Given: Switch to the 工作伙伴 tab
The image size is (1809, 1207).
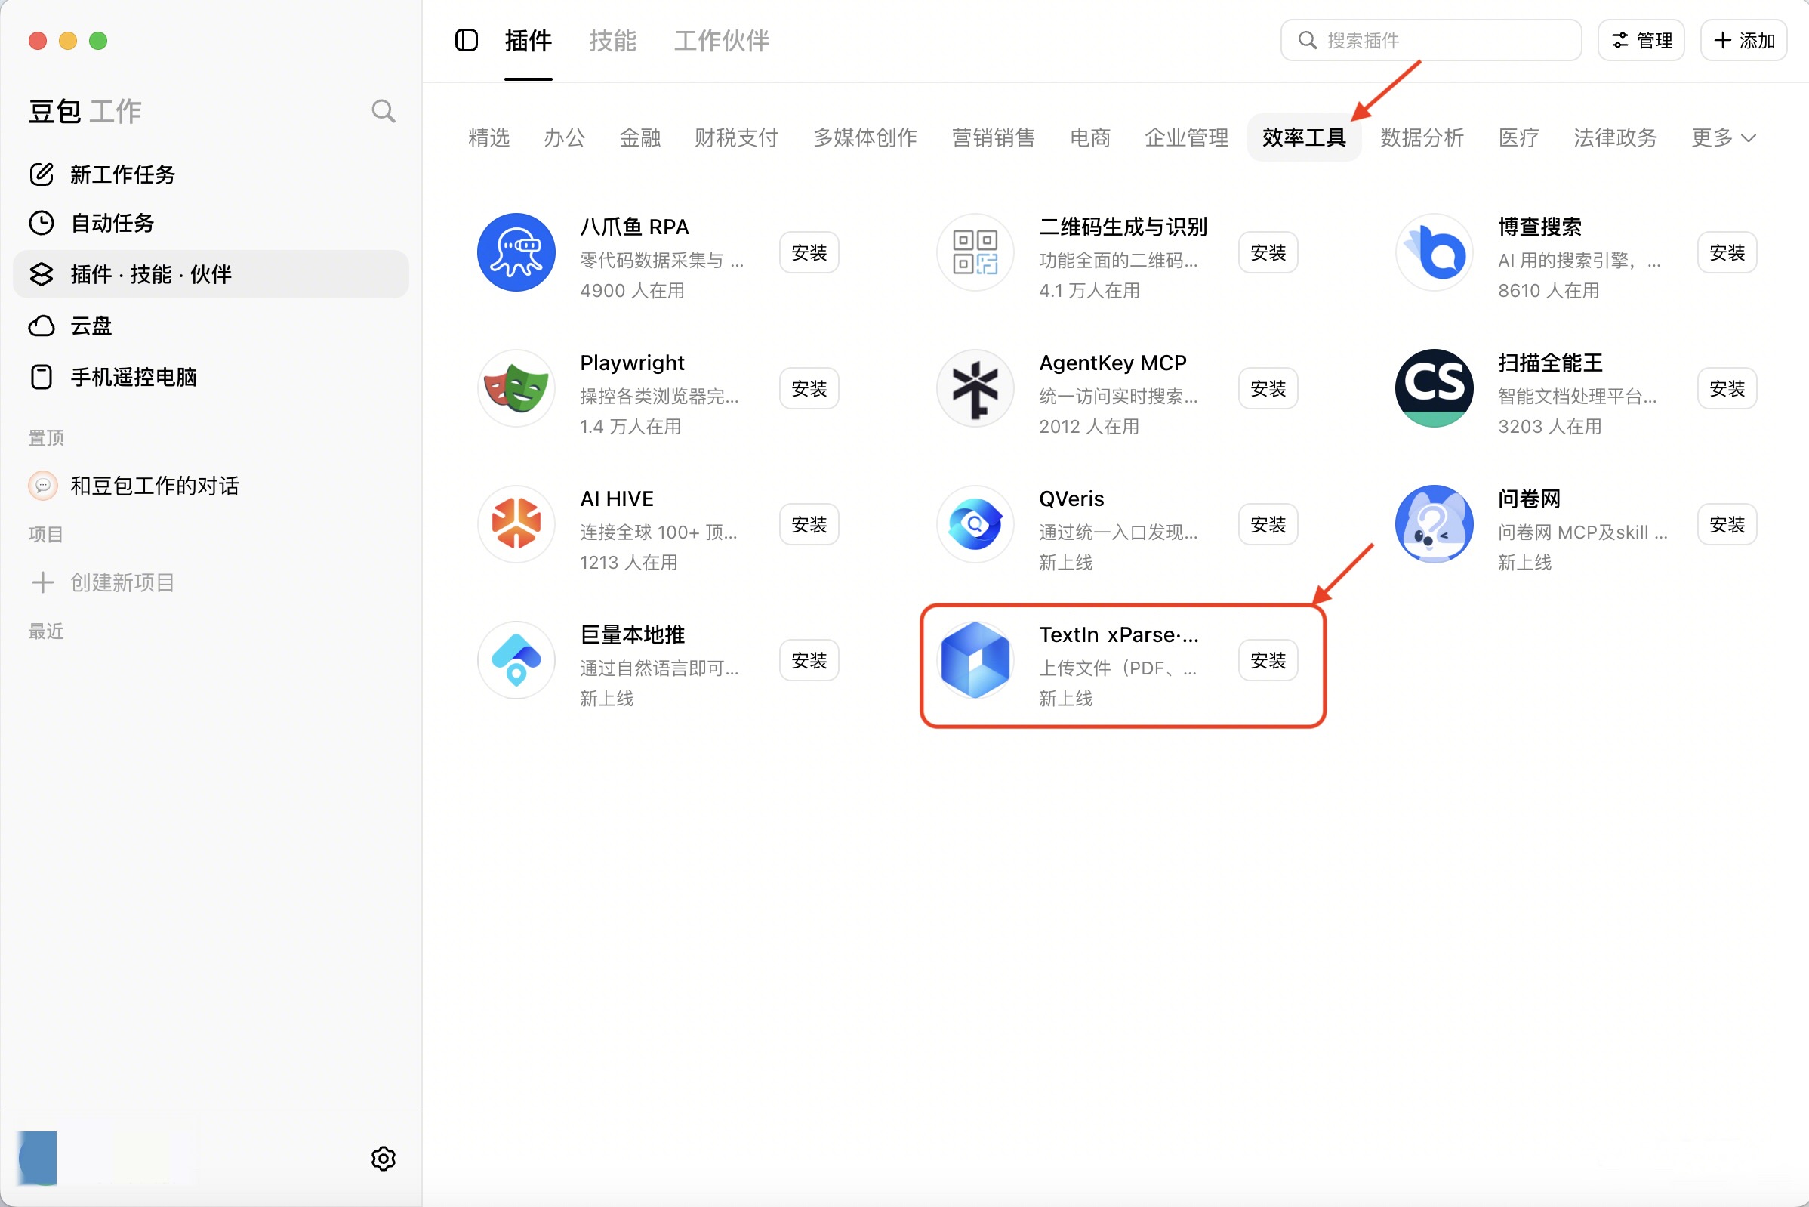Looking at the screenshot, I should point(721,41).
